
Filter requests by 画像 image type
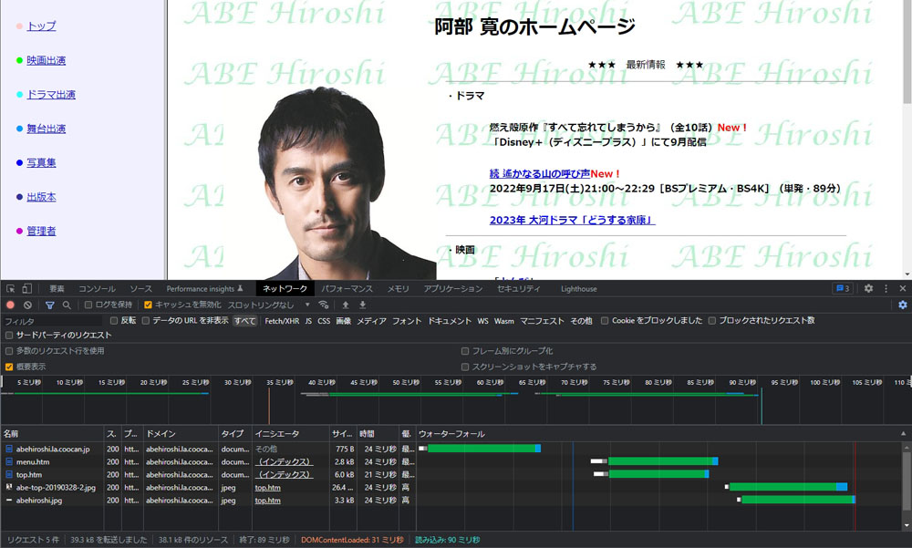[x=344, y=321]
